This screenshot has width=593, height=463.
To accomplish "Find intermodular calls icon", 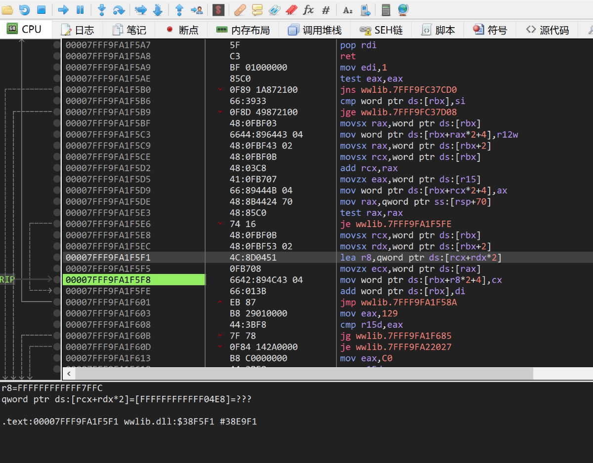I will click(x=365, y=9).
